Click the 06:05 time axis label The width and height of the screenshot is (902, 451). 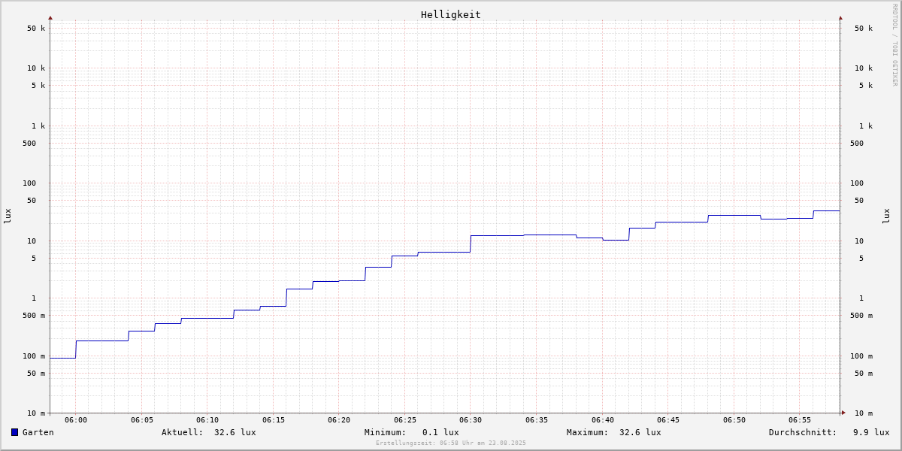(142, 419)
